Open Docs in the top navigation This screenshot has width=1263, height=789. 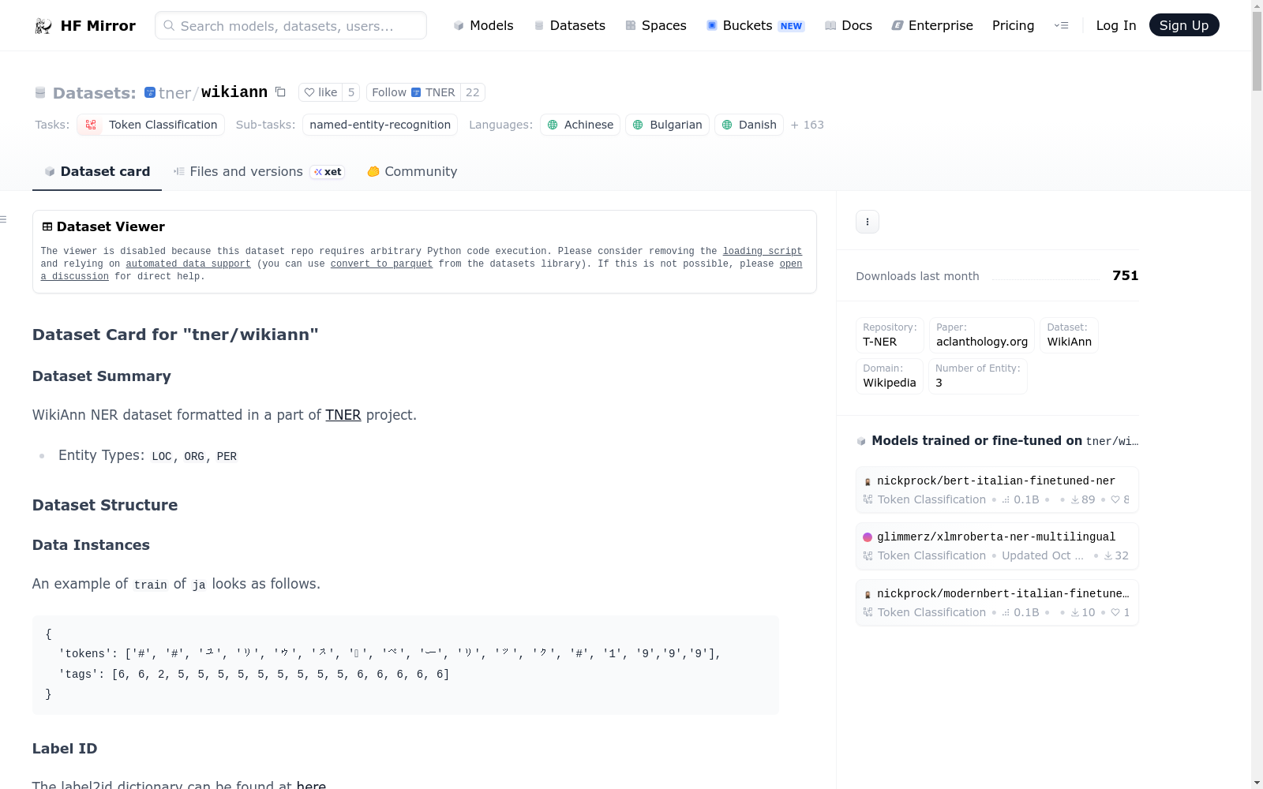click(849, 26)
